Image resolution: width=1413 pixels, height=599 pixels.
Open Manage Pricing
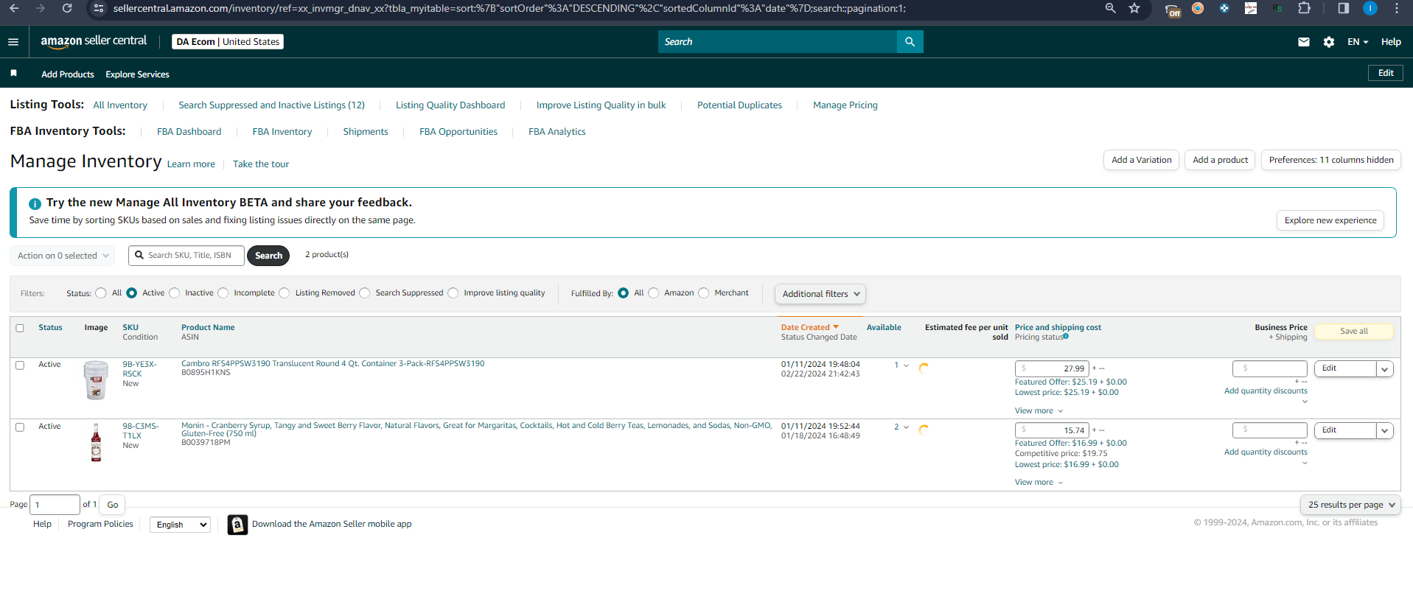(845, 105)
